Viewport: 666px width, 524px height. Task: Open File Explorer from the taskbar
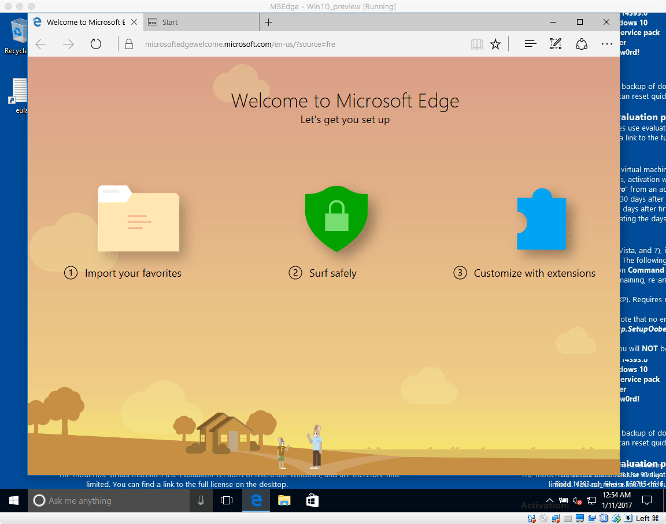(284, 501)
